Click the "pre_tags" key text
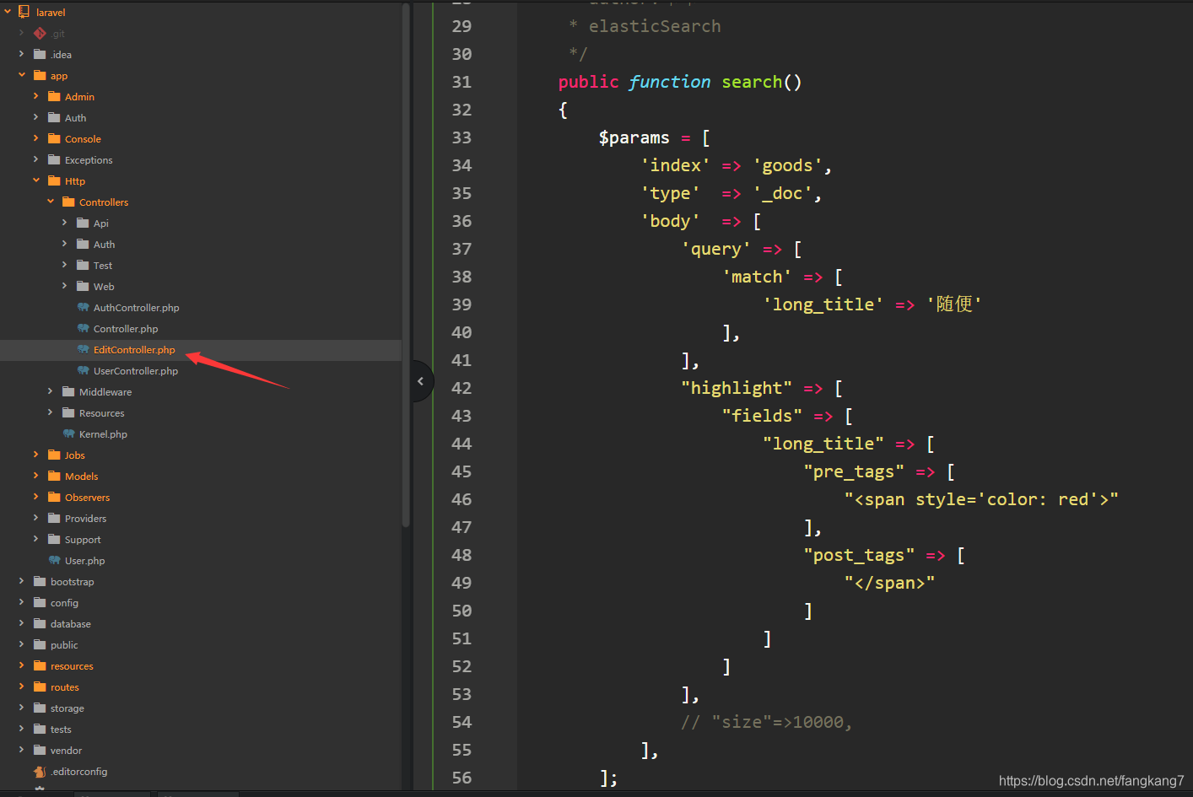Screen dimensions: 1193x797 (x=854, y=471)
